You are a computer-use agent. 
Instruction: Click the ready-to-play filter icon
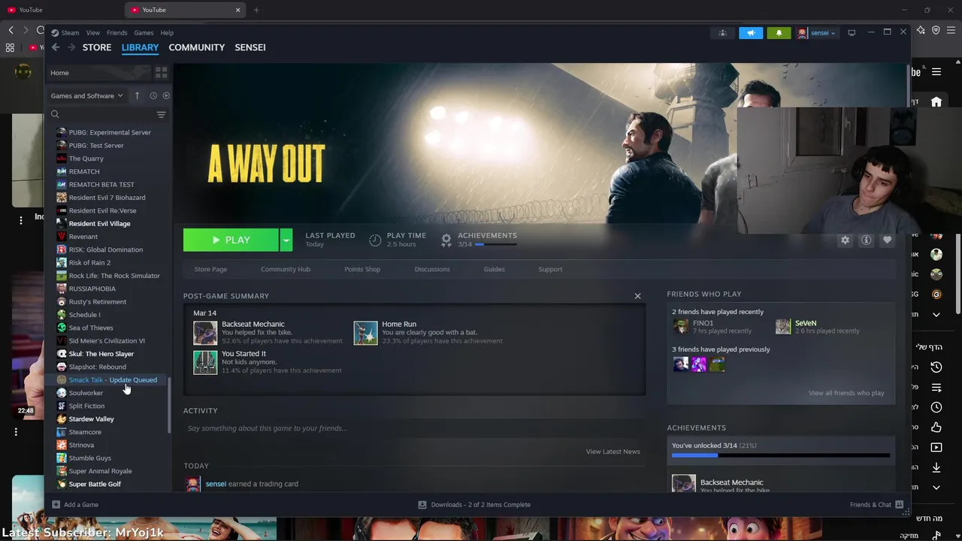click(166, 95)
